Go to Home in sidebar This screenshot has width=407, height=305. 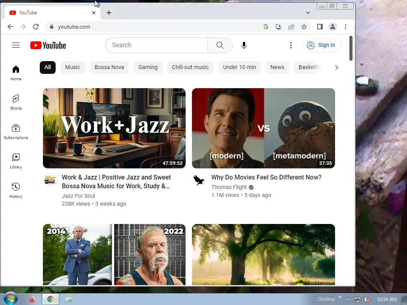[x=16, y=73]
